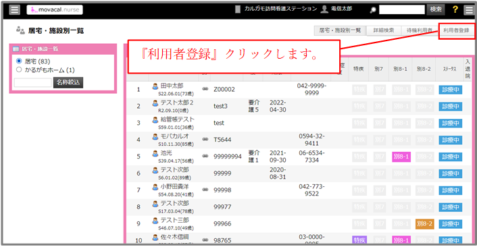Click the 名称絞込 button
The image size is (477, 247).
(68, 82)
